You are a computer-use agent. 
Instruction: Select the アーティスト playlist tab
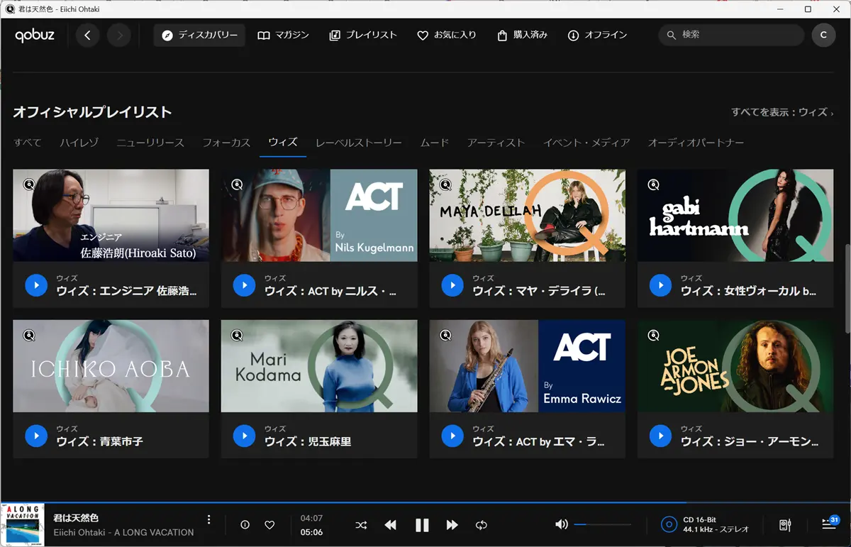pyautogui.click(x=496, y=143)
